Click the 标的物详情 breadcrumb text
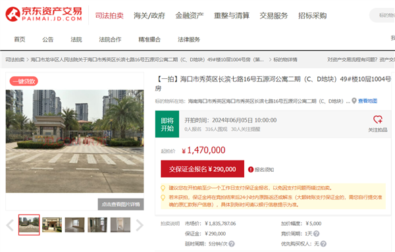 click(x=285, y=60)
